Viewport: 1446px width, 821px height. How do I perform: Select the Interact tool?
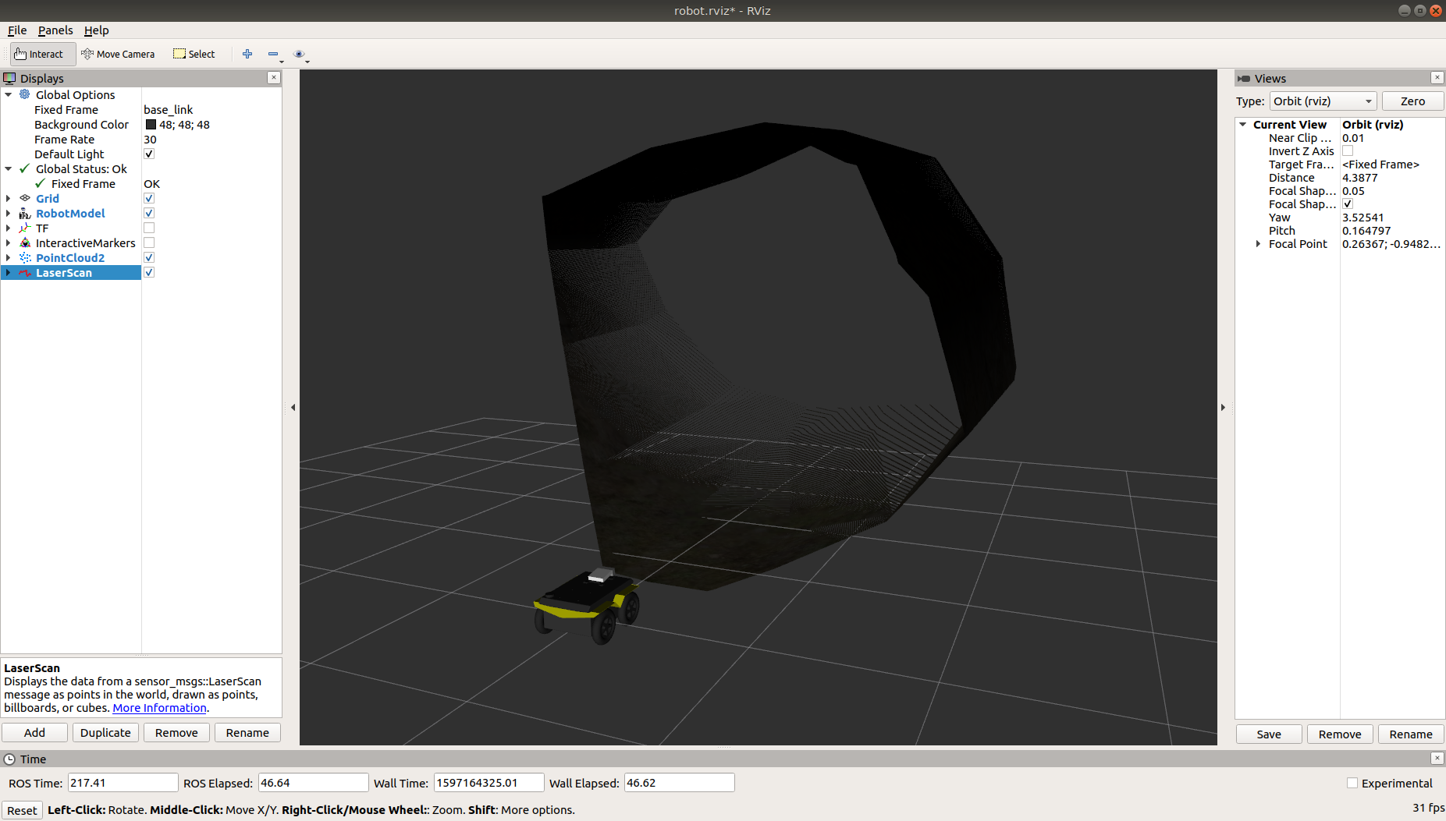click(39, 54)
